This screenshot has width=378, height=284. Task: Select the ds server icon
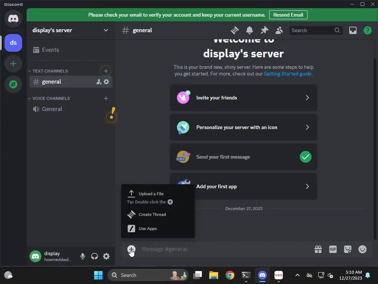(x=13, y=43)
